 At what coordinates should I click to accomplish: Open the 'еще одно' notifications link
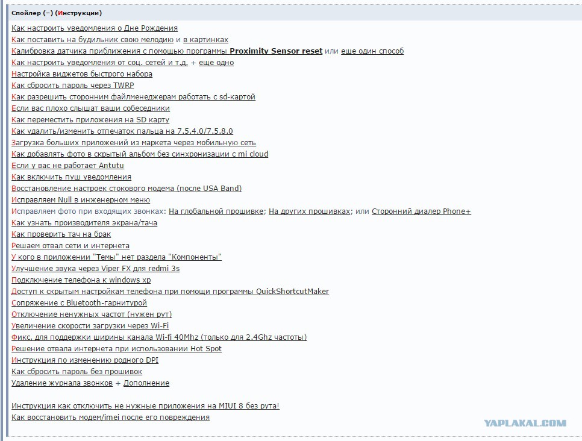click(x=216, y=63)
